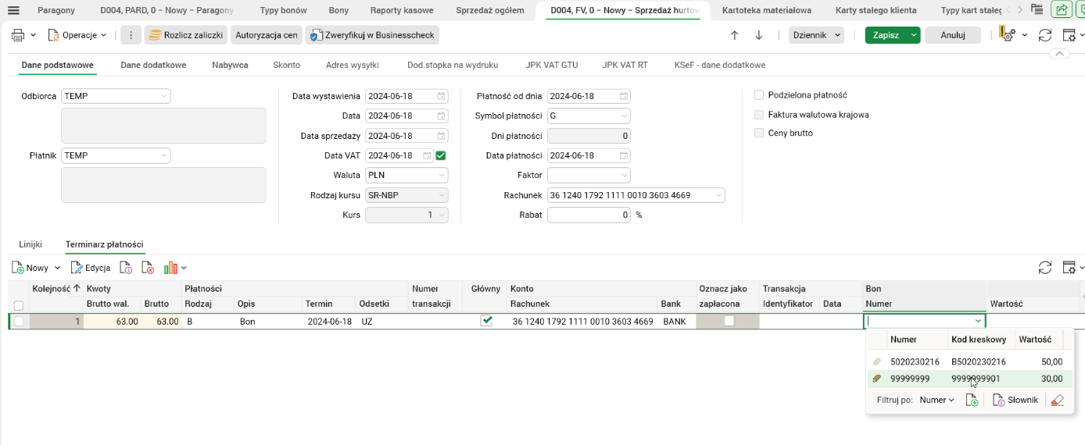Switch to the Typy bonów tab

tap(283, 10)
